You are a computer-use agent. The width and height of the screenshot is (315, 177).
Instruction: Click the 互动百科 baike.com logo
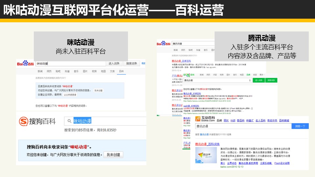pyautogui.click(x=205, y=119)
